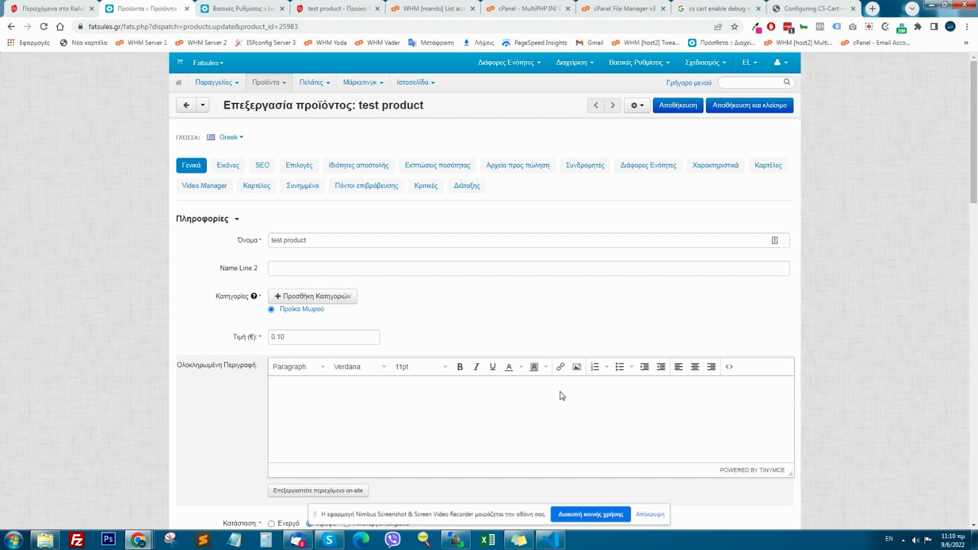978x550 pixels.
Task: Open the Verdana font dropdown
Action: pyautogui.click(x=359, y=367)
